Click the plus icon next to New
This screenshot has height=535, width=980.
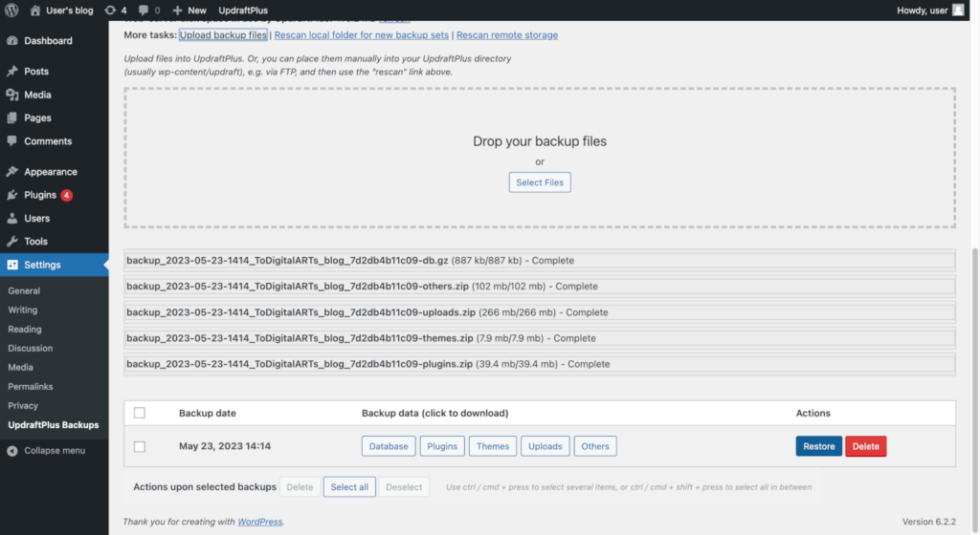(x=177, y=10)
